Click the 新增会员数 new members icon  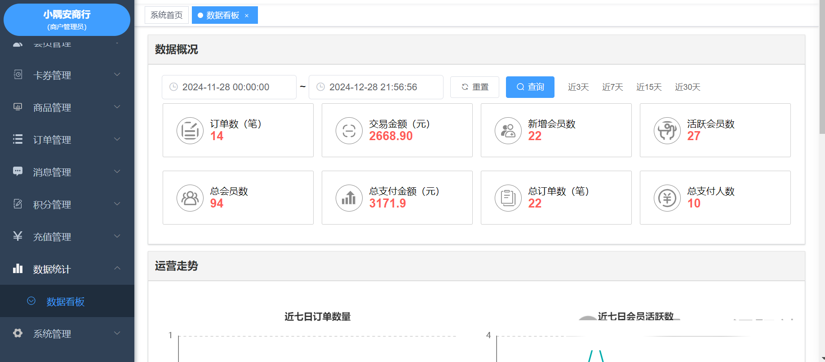[x=508, y=131]
